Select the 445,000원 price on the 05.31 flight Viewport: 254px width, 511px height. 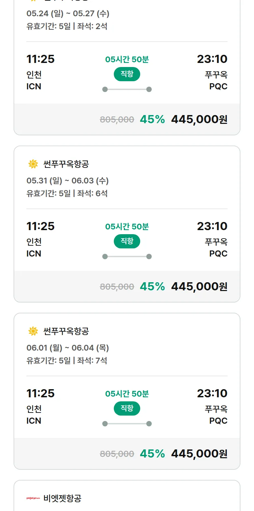pos(199,287)
